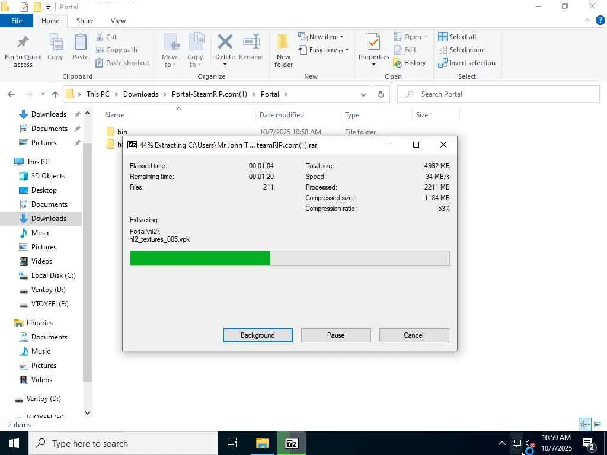607x455 pixels.
Task: Open 3D Objects in navigation pane
Action: [x=48, y=175]
